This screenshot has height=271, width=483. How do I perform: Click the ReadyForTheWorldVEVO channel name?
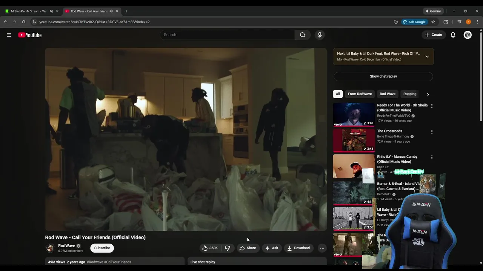[394, 116]
